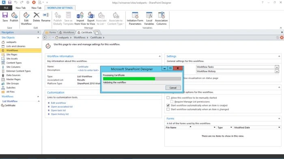
Task: Click the back navigation arrow in breadcrumb
Action: (45, 37)
